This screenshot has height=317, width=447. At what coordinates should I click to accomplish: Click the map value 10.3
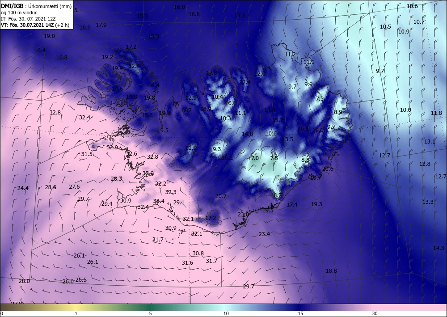tap(225, 118)
